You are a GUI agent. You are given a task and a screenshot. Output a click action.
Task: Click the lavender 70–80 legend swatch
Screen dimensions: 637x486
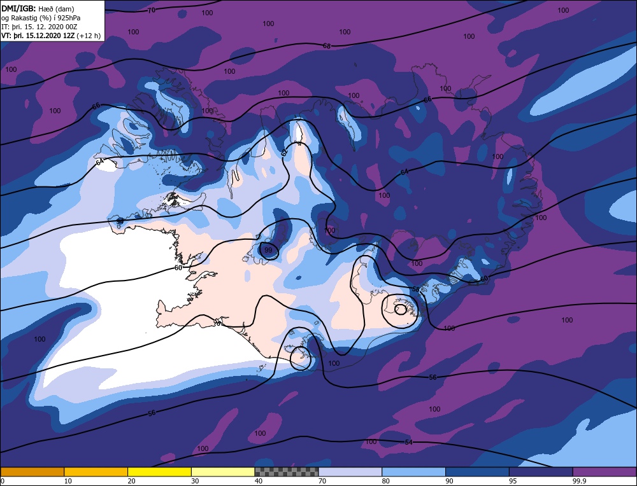[x=350, y=471]
